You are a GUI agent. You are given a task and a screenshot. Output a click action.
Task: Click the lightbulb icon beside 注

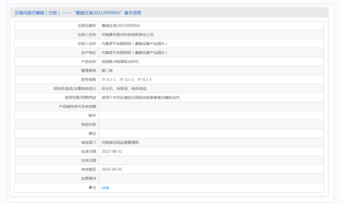point(90,188)
